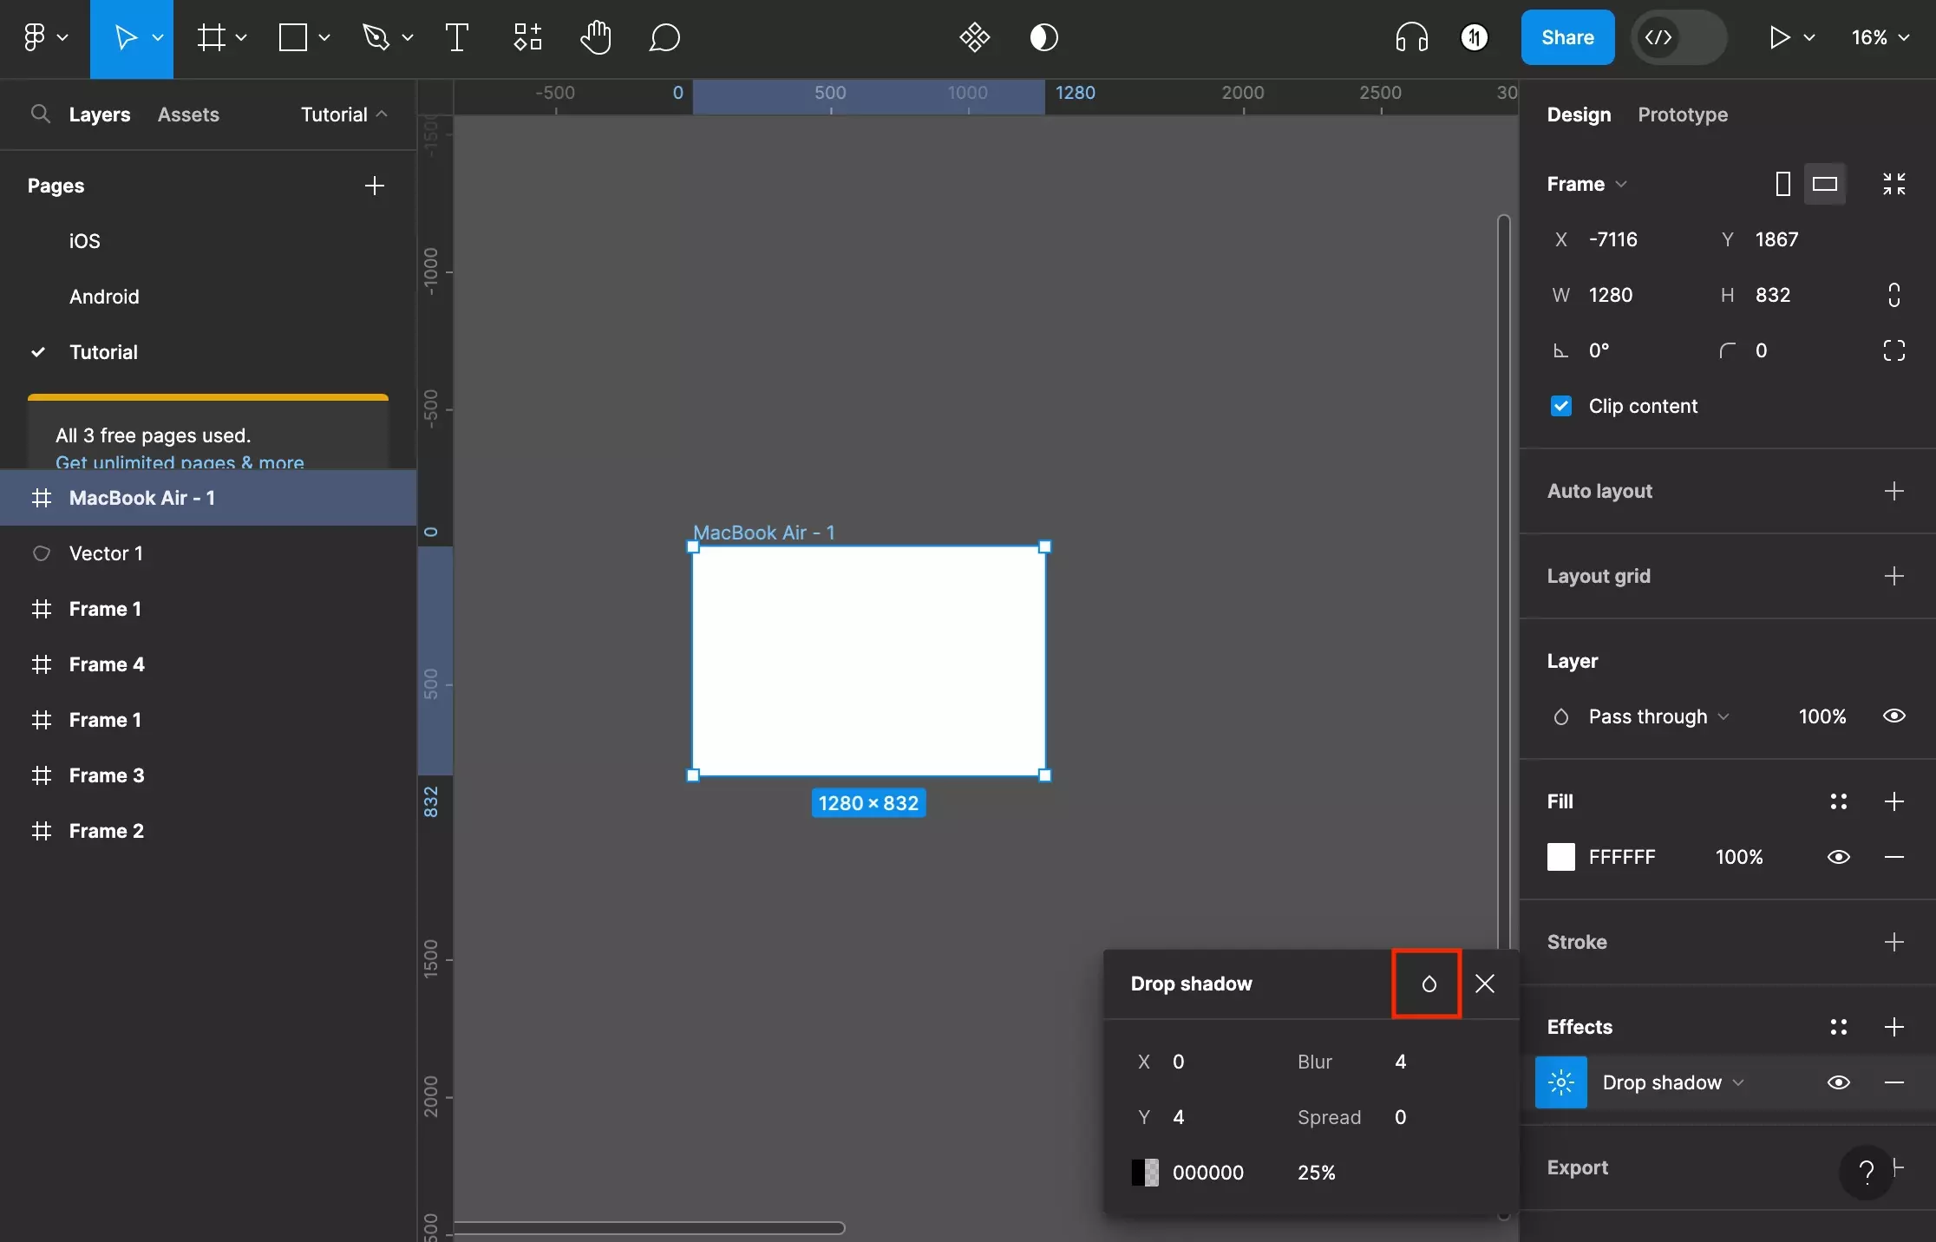Switch to Design tab
The height and width of the screenshot is (1242, 1936).
click(1578, 114)
